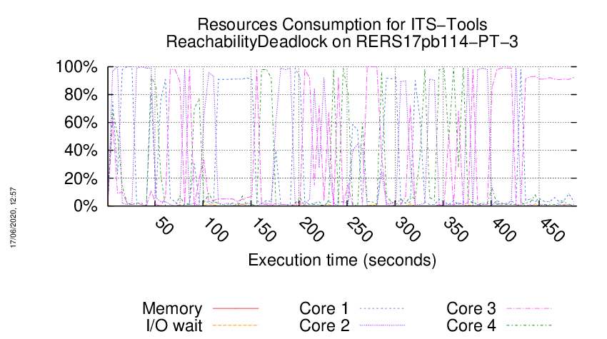Viewport: 607px width, 339px height.
Task: Click the 60% y-axis label
Action: click(81, 122)
